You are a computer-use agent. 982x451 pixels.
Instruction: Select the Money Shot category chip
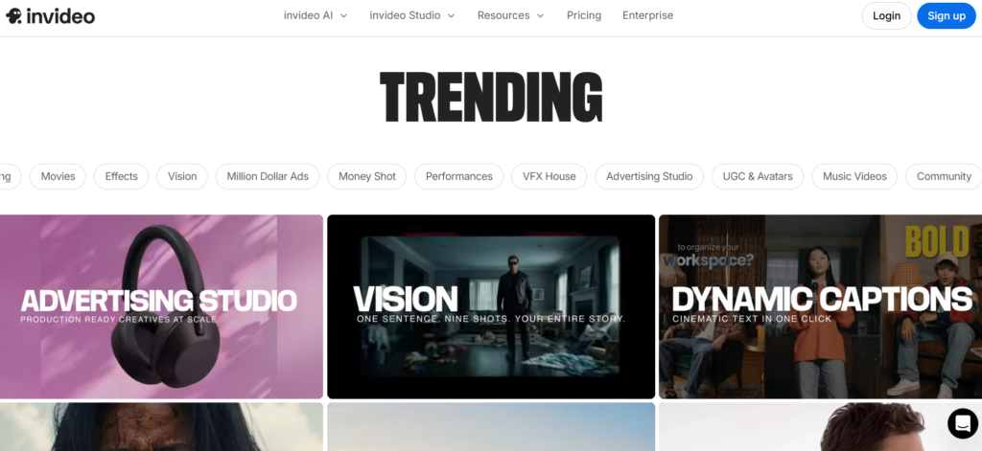pos(367,176)
